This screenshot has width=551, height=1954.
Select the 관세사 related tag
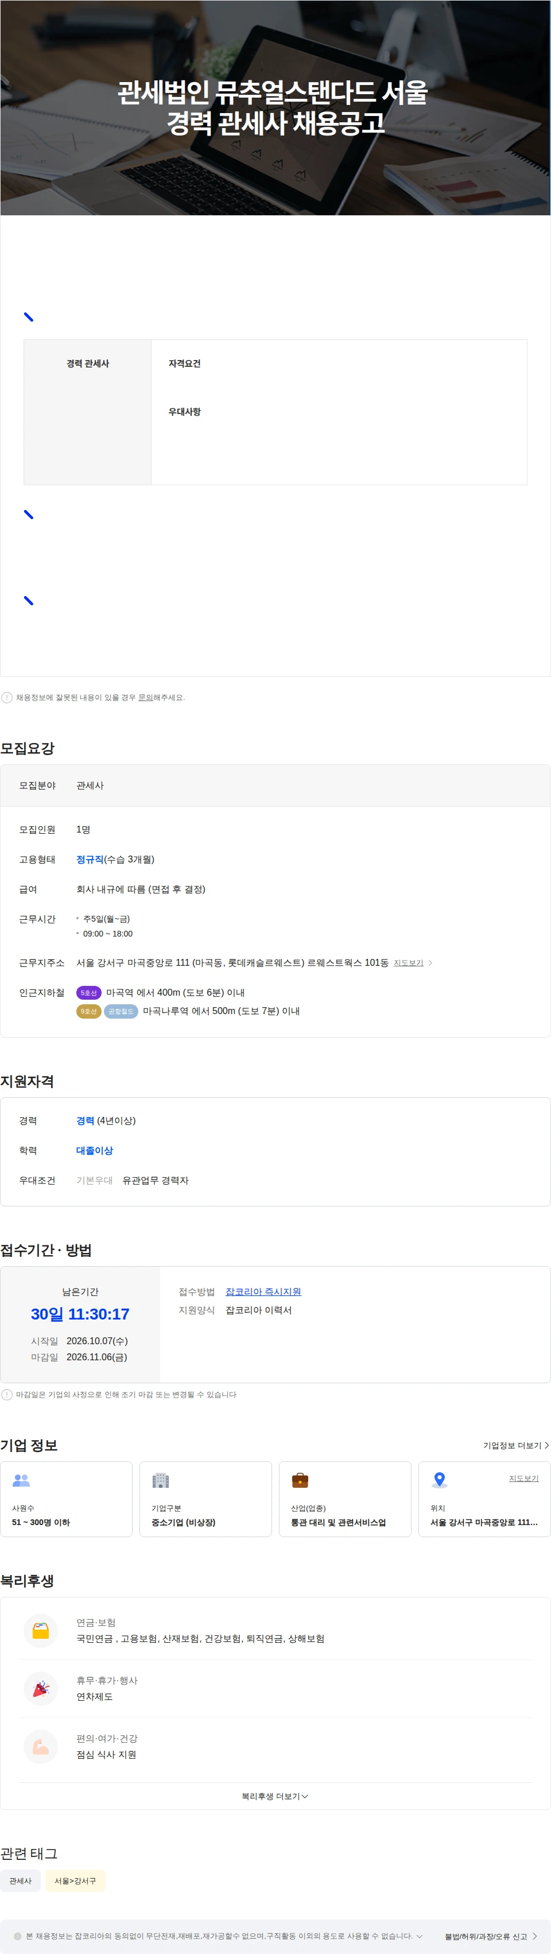pyautogui.click(x=21, y=1881)
